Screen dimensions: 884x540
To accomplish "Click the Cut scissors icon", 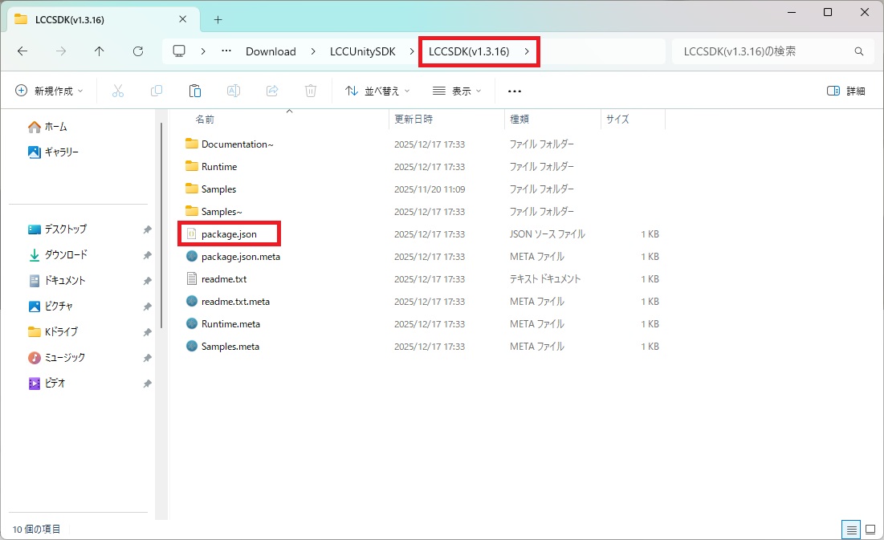I will (118, 91).
